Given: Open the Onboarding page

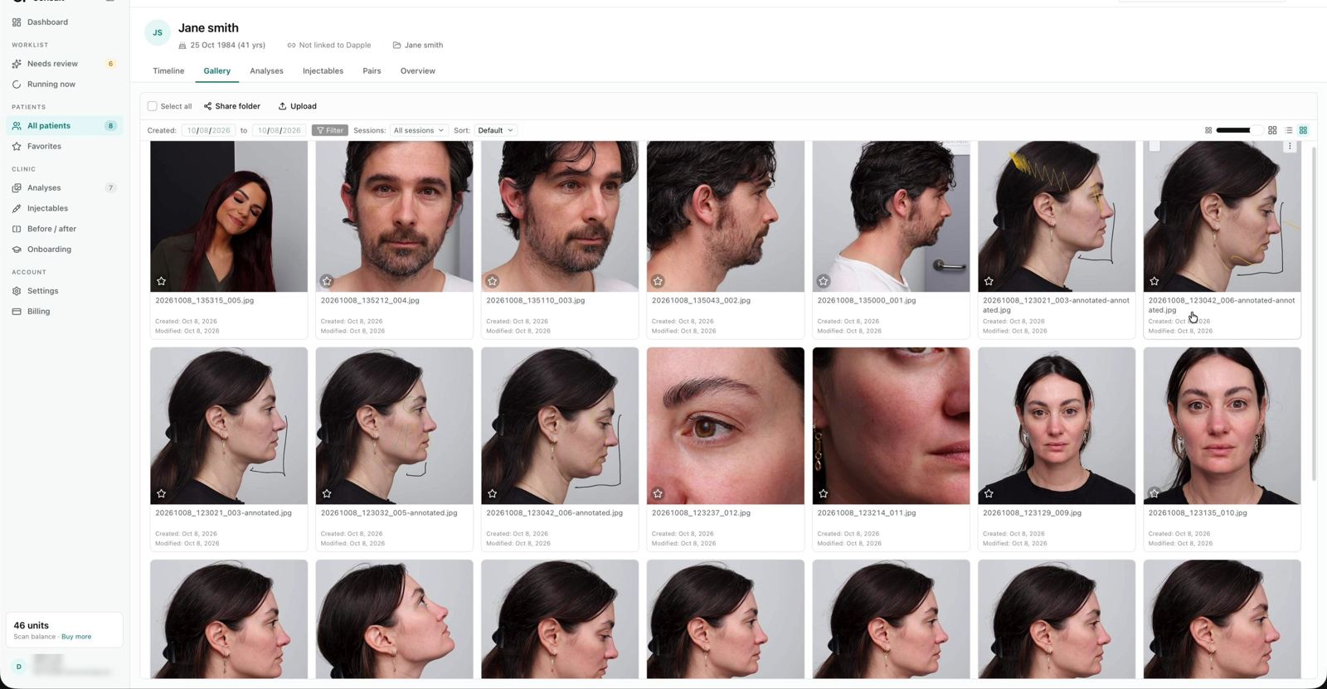Looking at the screenshot, I should [49, 250].
